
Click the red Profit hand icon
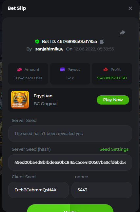click(106, 69)
